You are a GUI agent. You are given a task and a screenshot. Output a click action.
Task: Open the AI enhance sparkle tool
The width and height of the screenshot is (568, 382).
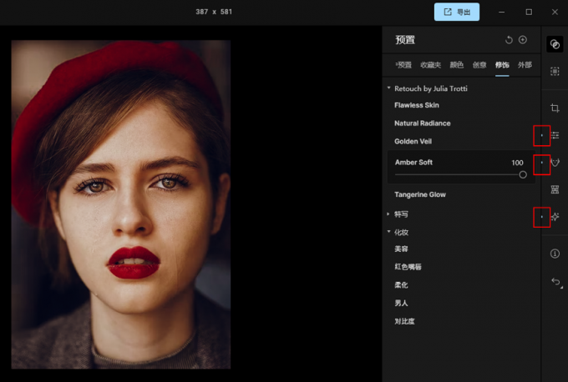coord(555,217)
